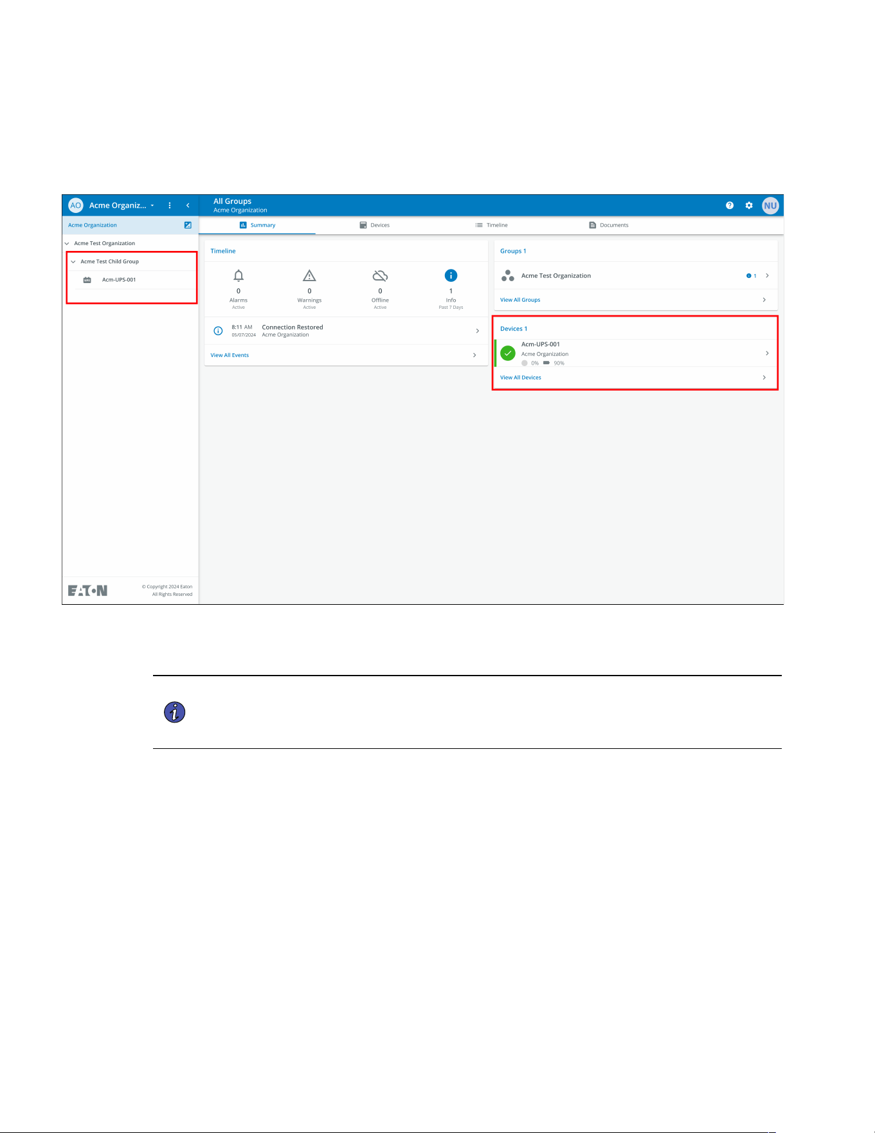This screenshot has width=875, height=1133.
Task: Click the UPS device icon in sidebar
Action: pos(87,280)
